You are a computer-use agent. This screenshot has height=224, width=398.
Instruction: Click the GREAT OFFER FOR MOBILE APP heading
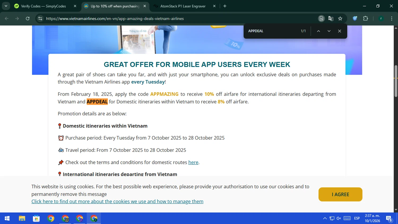(197, 65)
